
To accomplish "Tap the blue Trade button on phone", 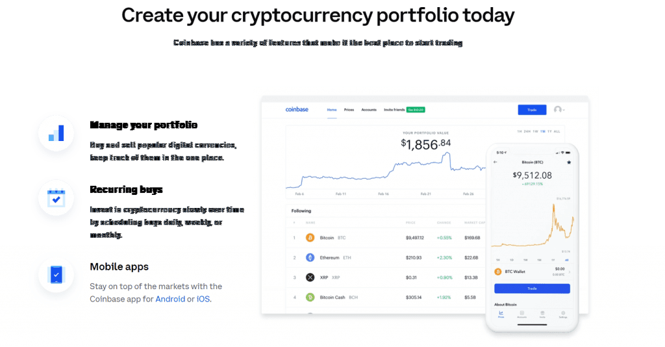I will pyautogui.click(x=532, y=289).
